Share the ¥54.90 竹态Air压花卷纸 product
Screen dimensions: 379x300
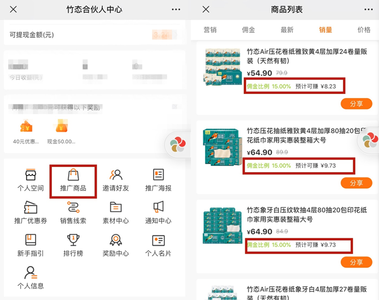coord(356,104)
